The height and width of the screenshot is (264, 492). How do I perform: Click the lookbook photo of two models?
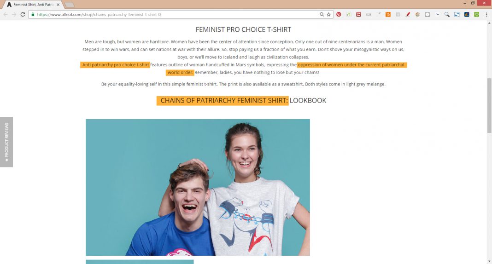(198, 187)
